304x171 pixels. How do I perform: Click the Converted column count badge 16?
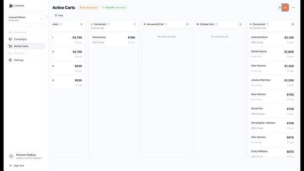coord(293,24)
